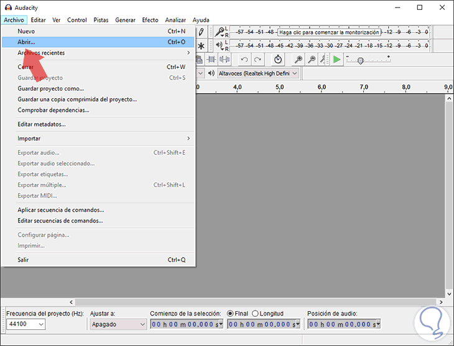Select the Multi-tool asterisk icon
The width and height of the screenshot is (454, 346).
(202, 46)
